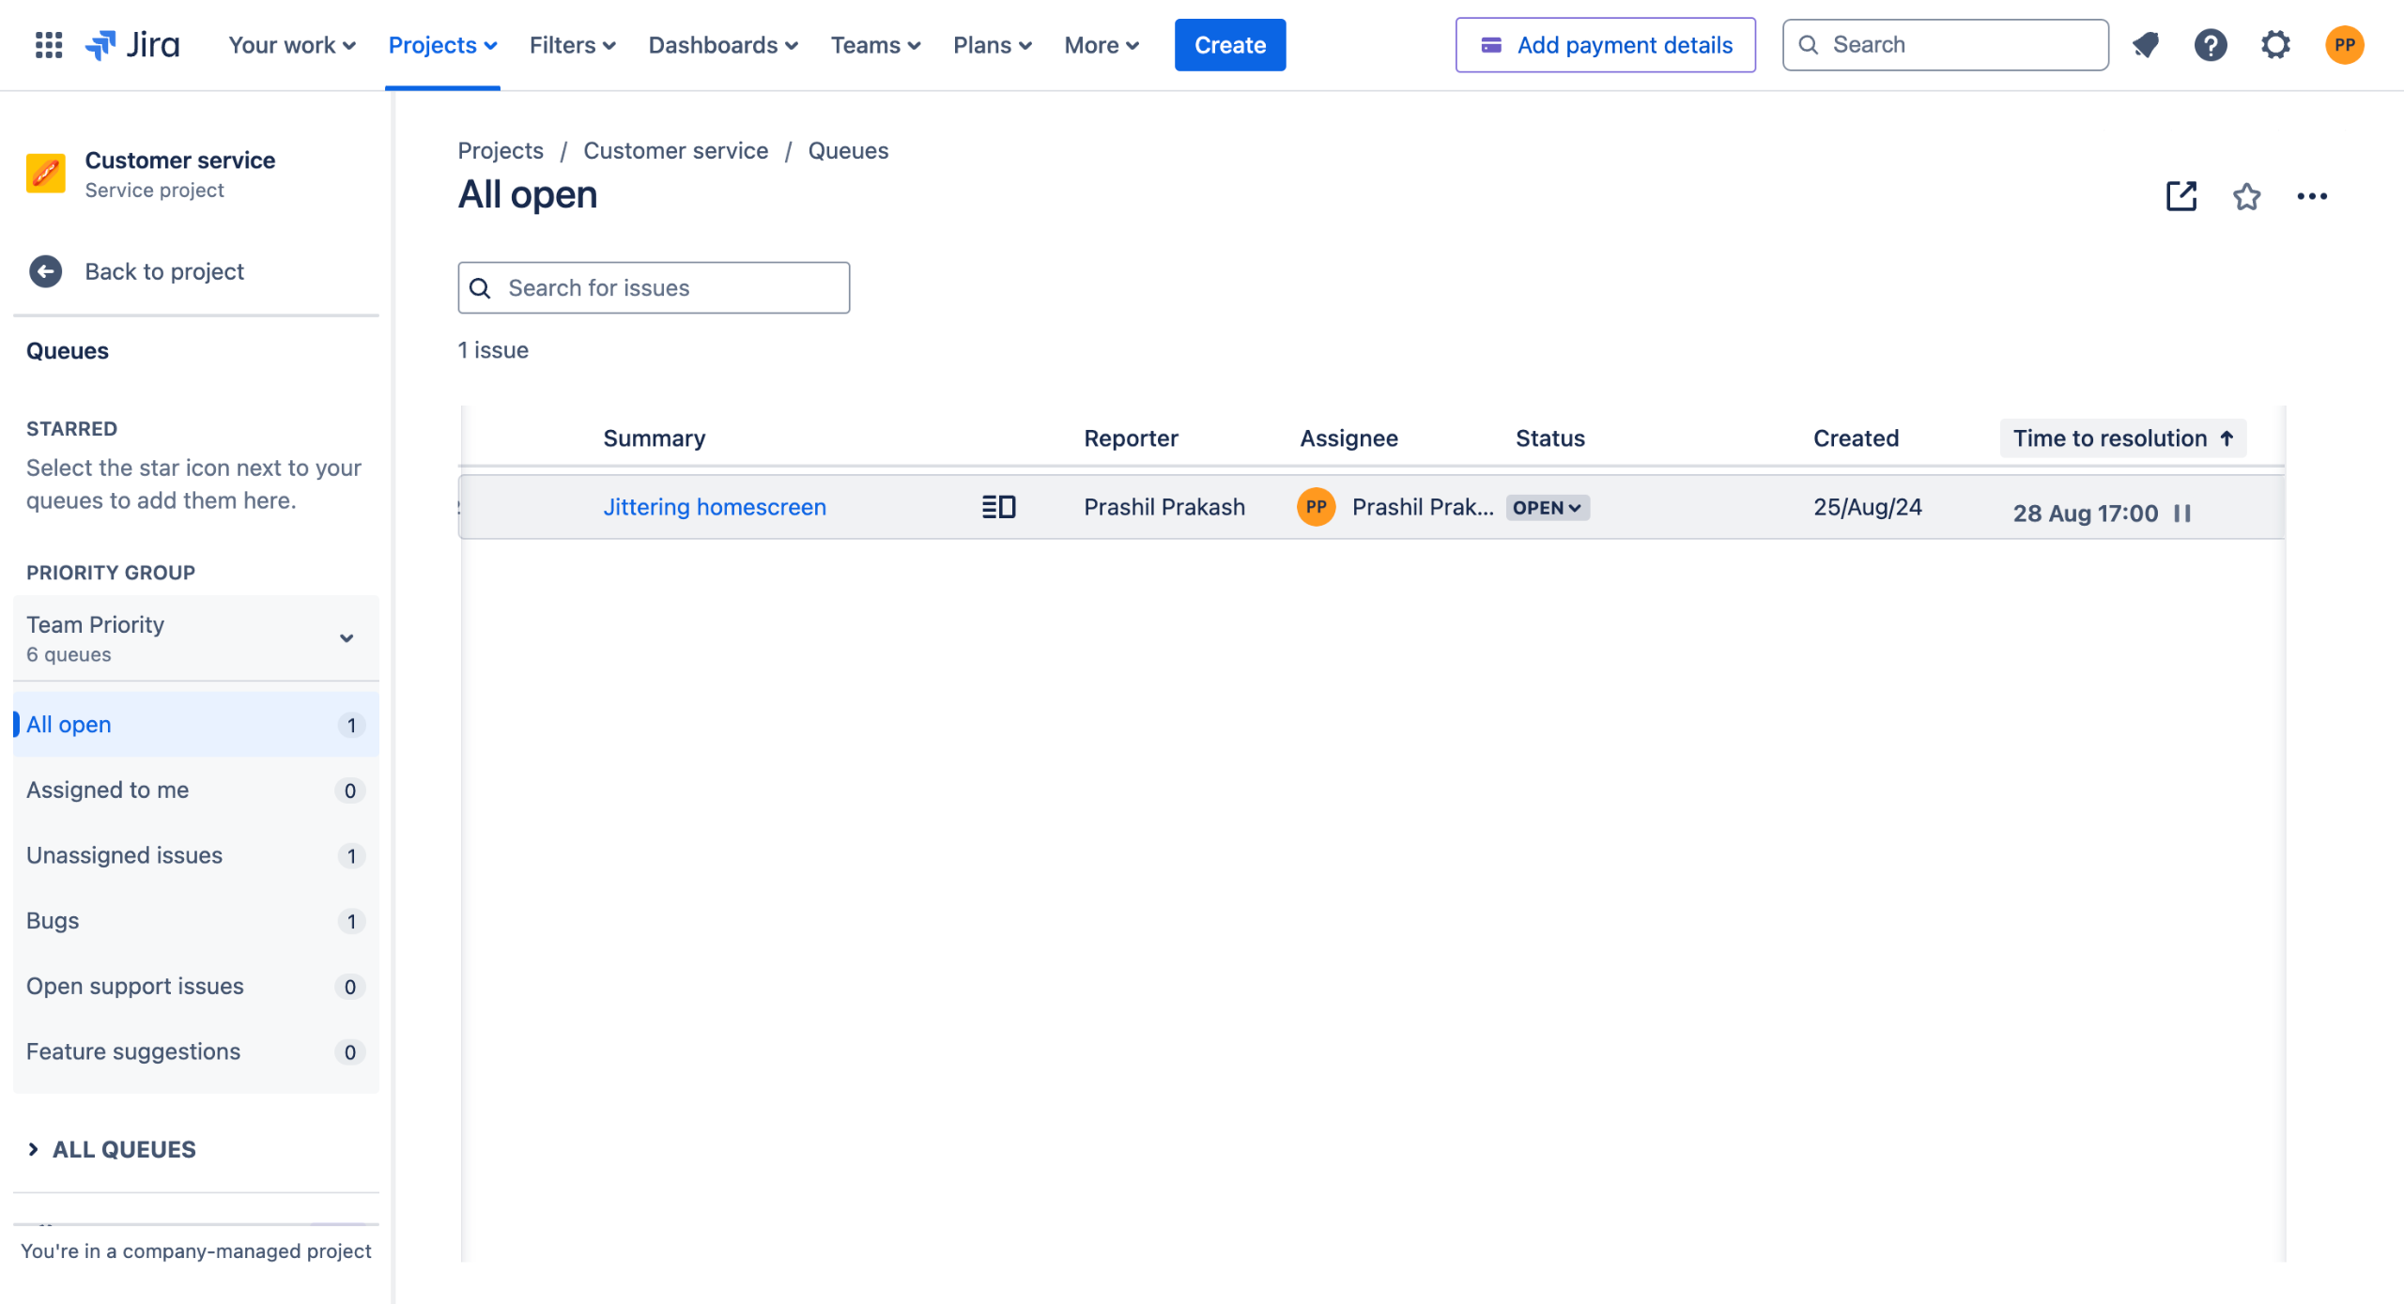Toggle Time to resolution sort order
Viewport: 2404px width, 1304px height.
point(2122,438)
